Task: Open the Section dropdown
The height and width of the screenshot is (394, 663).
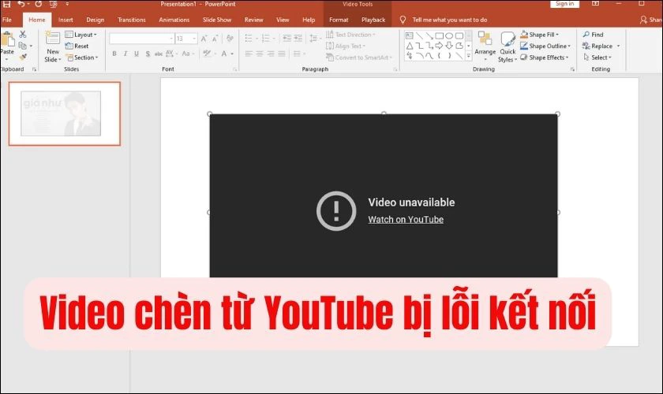Action: pos(82,58)
